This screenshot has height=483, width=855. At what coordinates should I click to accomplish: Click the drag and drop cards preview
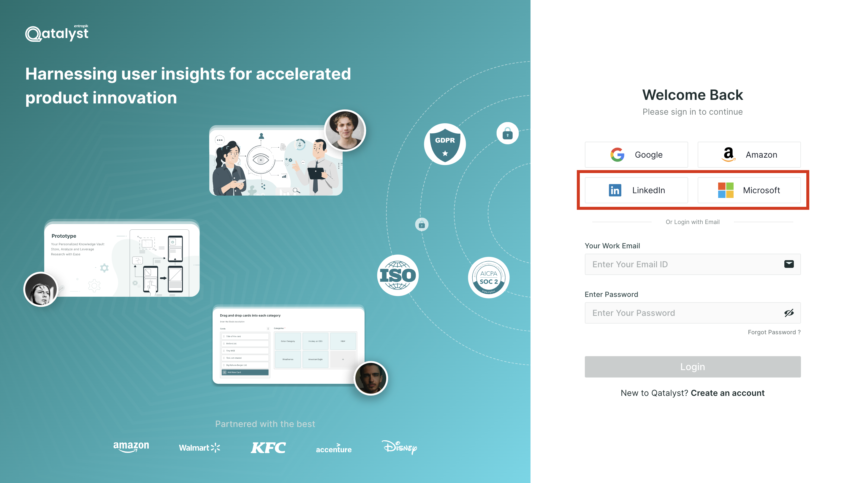pos(289,344)
